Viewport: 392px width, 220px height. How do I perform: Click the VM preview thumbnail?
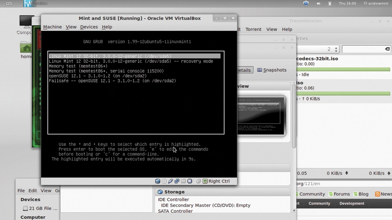(x=261, y=116)
